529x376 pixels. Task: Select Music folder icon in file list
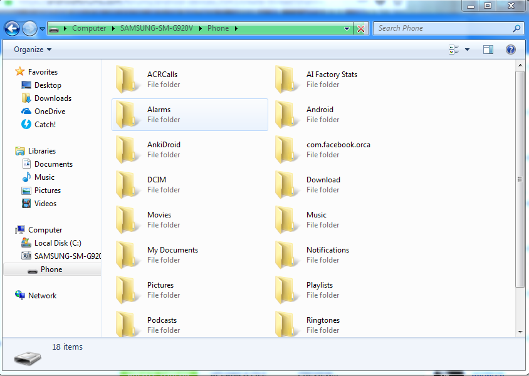pos(286,220)
